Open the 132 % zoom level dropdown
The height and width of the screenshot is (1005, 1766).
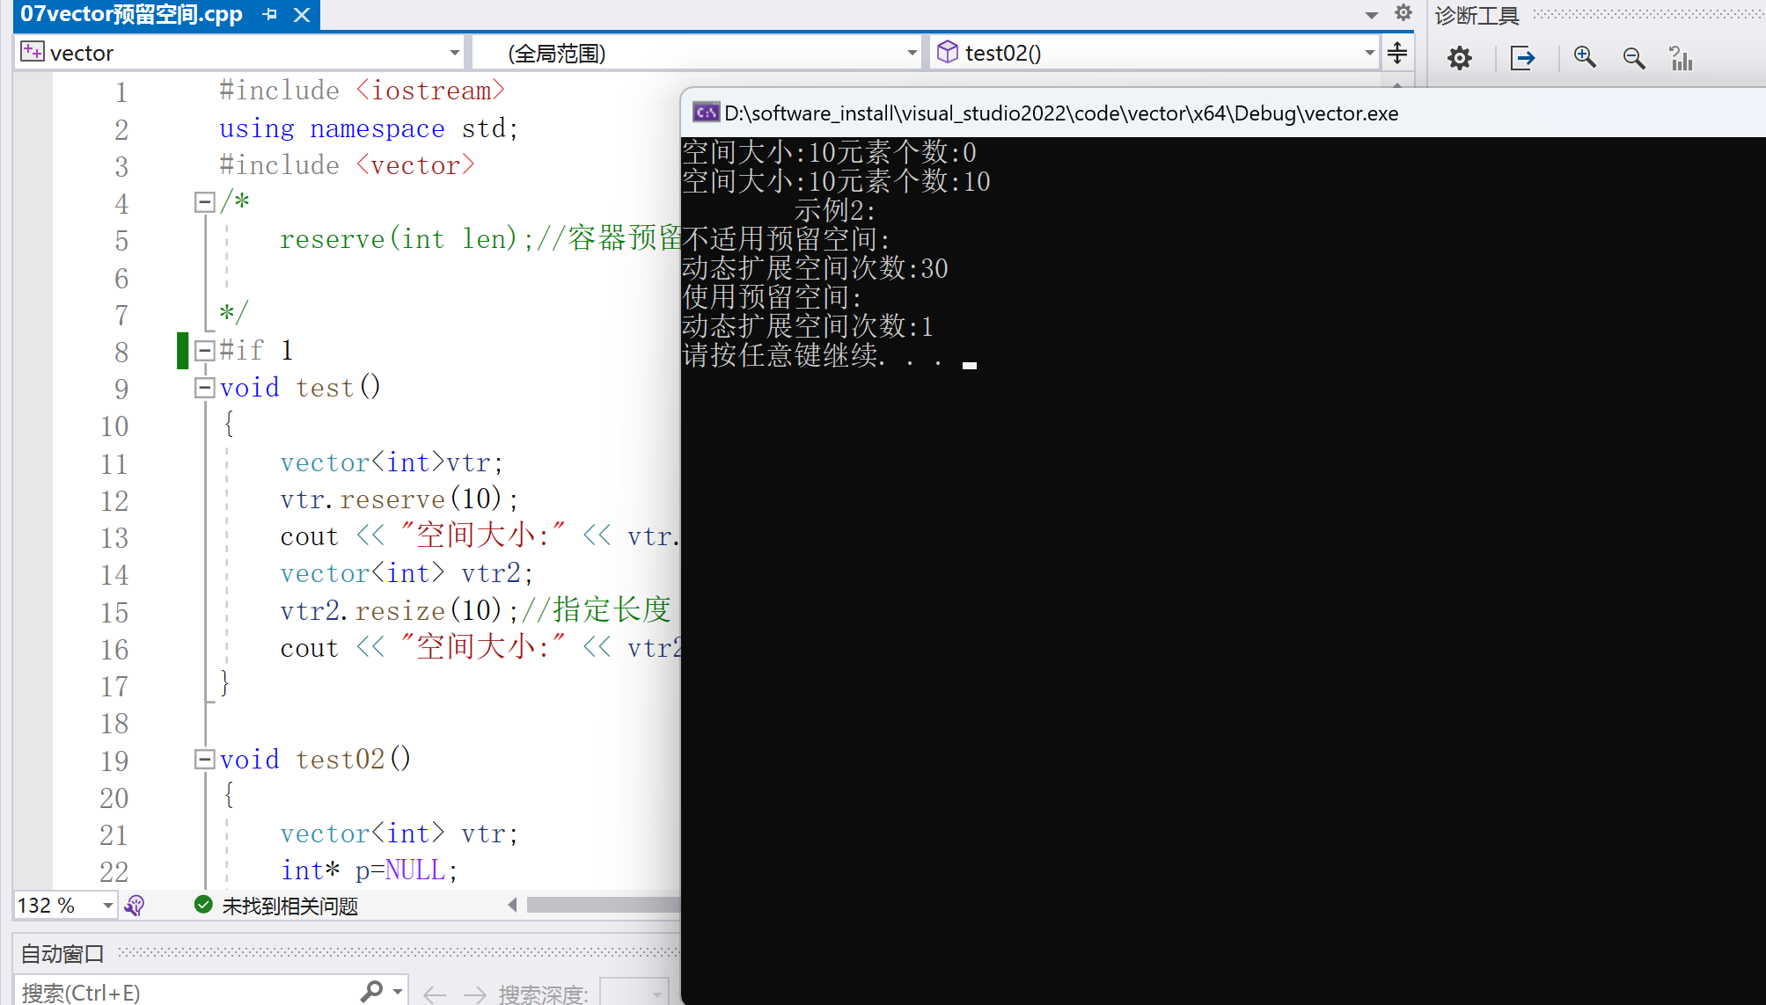coord(107,906)
